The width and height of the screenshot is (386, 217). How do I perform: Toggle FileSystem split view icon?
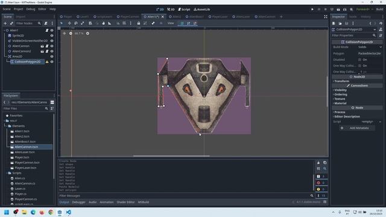coord(52,102)
